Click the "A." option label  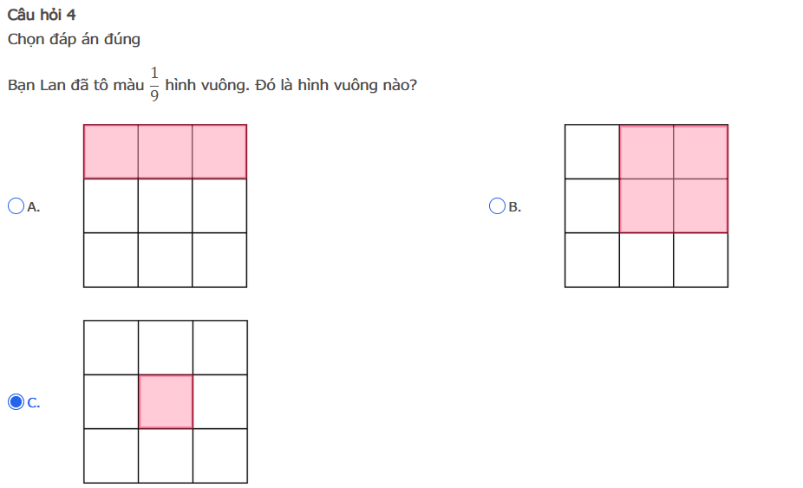(34, 207)
